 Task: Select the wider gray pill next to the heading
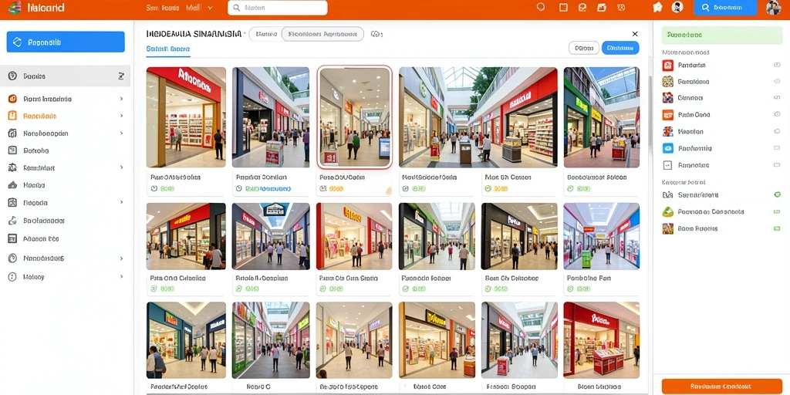tap(322, 34)
